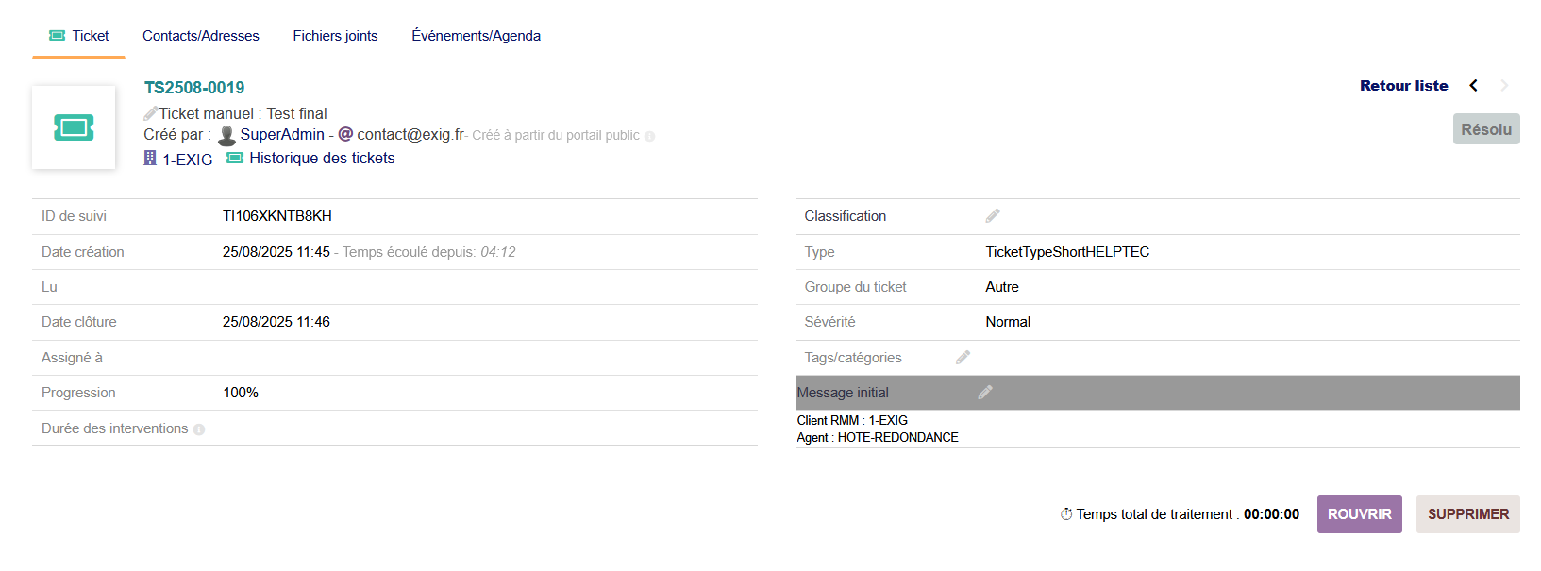Click the building icon before 1-EXIG
This screenshot has height=571, width=1541.
(150, 159)
